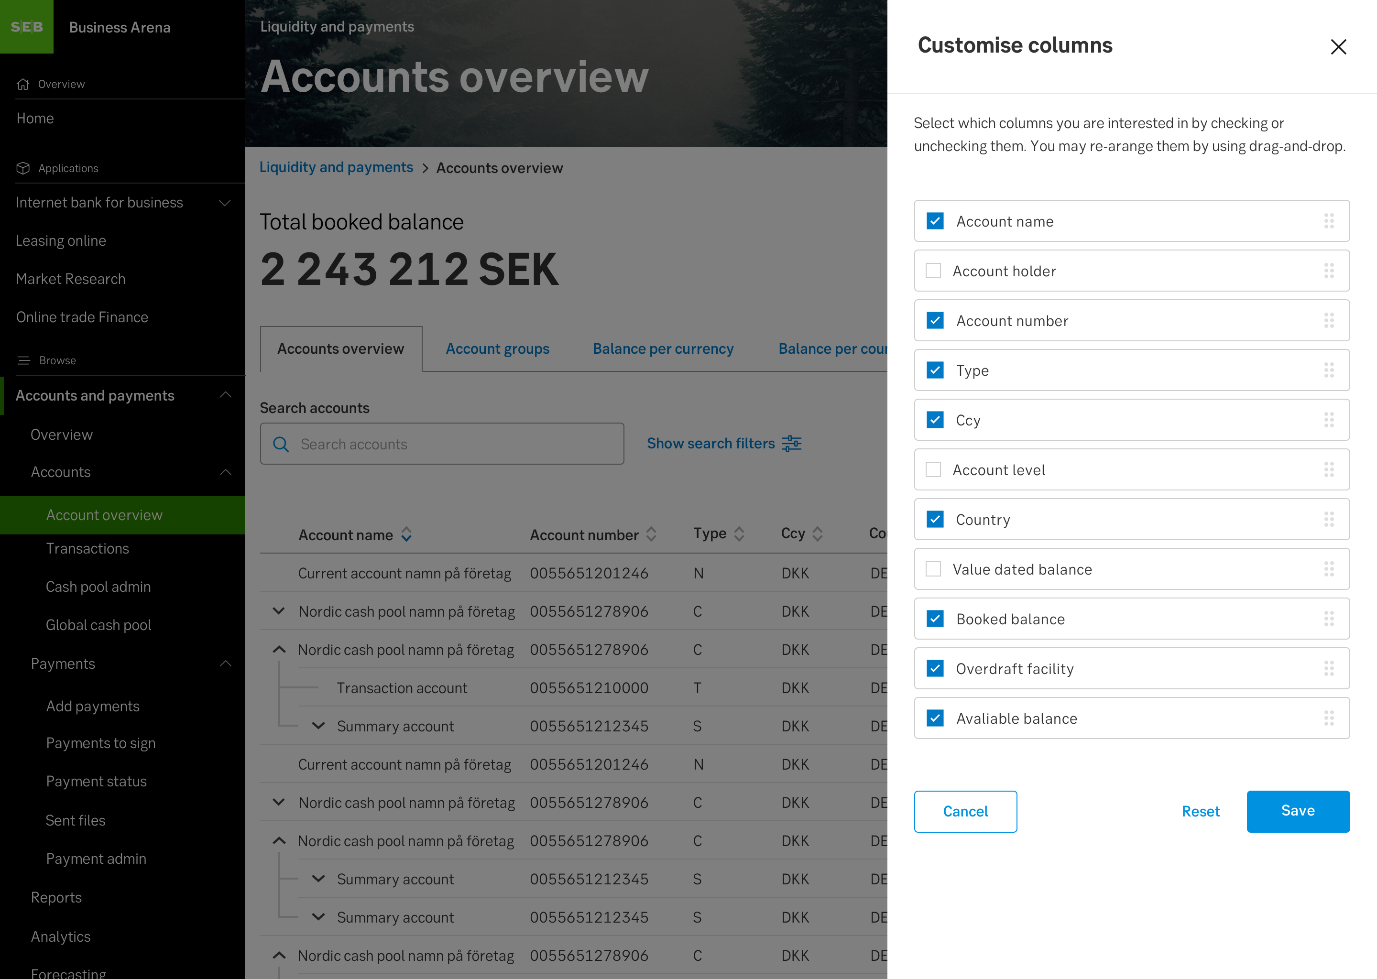Close the Customise columns panel
The height and width of the screenshot is (979, 1377).
click(x=1339, y=46)
